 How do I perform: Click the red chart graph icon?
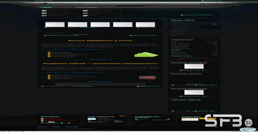point(147,78)
